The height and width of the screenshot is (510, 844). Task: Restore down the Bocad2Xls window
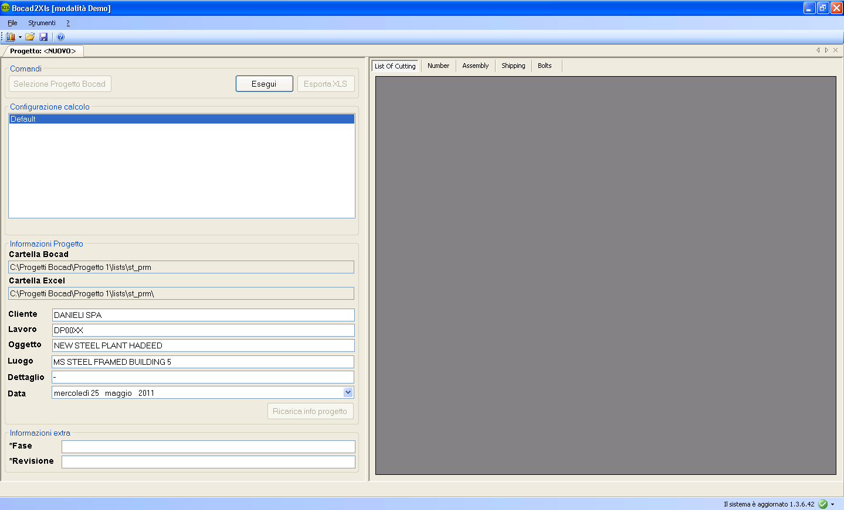823,8
